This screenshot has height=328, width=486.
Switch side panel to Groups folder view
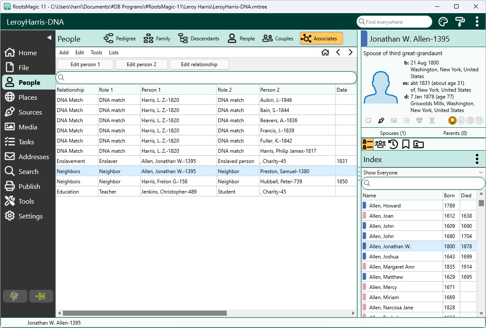[419, 144]
